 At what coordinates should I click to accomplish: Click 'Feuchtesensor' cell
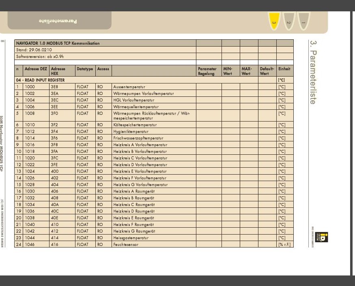pos(154,244)
